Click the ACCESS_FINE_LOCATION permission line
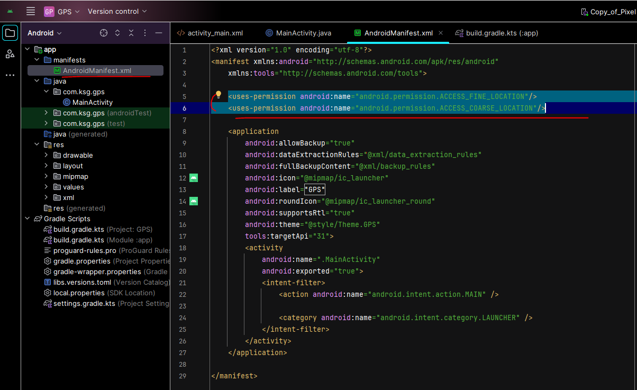The height and width of the screenshot is (390, 637). click(x=383, y=96)
